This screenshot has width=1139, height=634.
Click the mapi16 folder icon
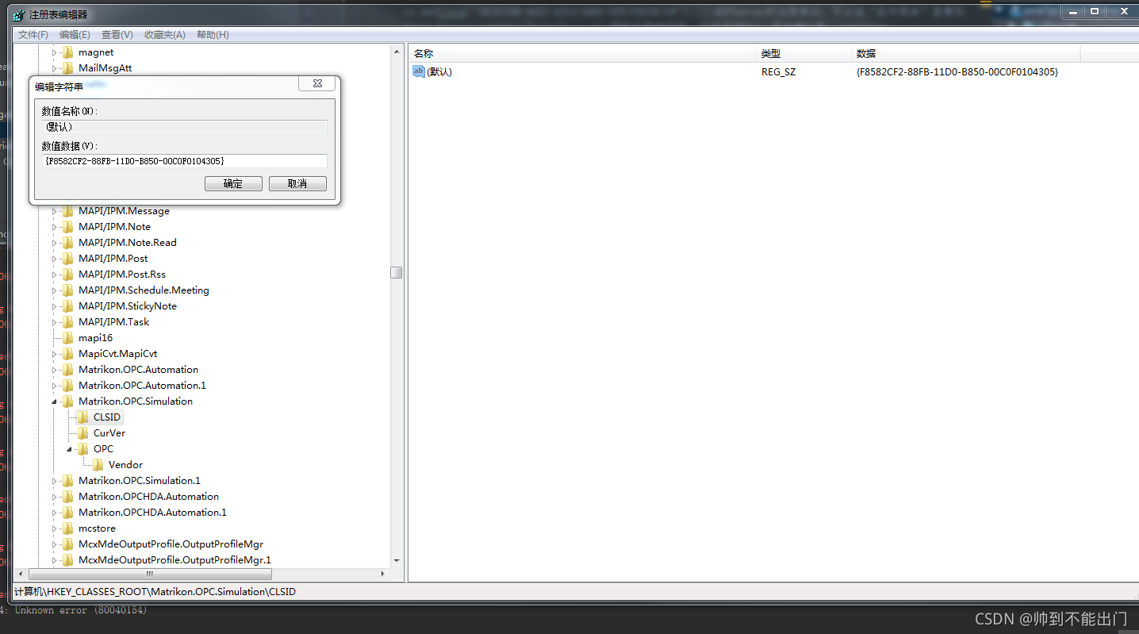(x=68, y=338)
